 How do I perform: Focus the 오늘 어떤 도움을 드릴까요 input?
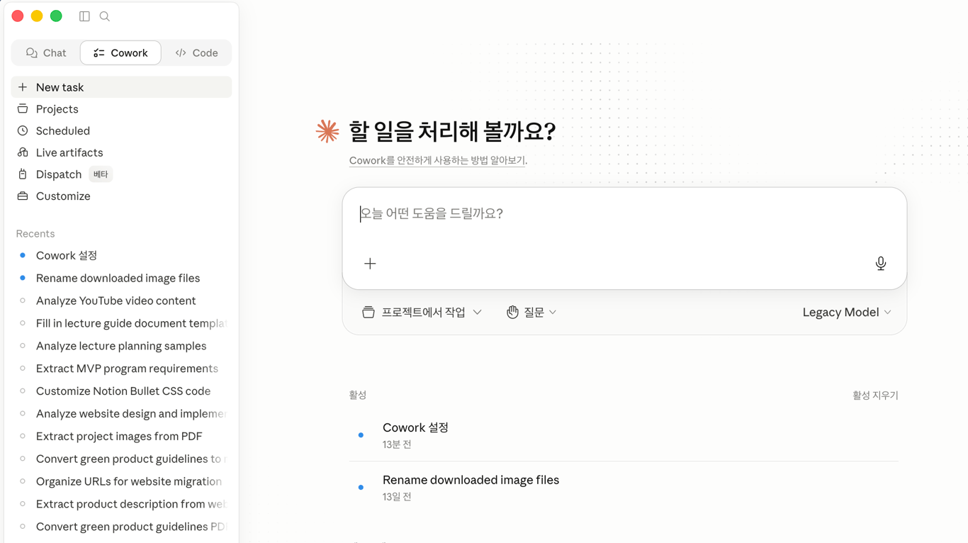tap(624, 214)
